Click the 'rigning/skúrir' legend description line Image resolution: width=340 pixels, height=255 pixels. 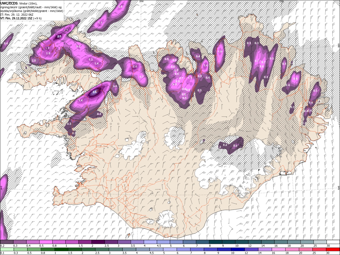31,7
